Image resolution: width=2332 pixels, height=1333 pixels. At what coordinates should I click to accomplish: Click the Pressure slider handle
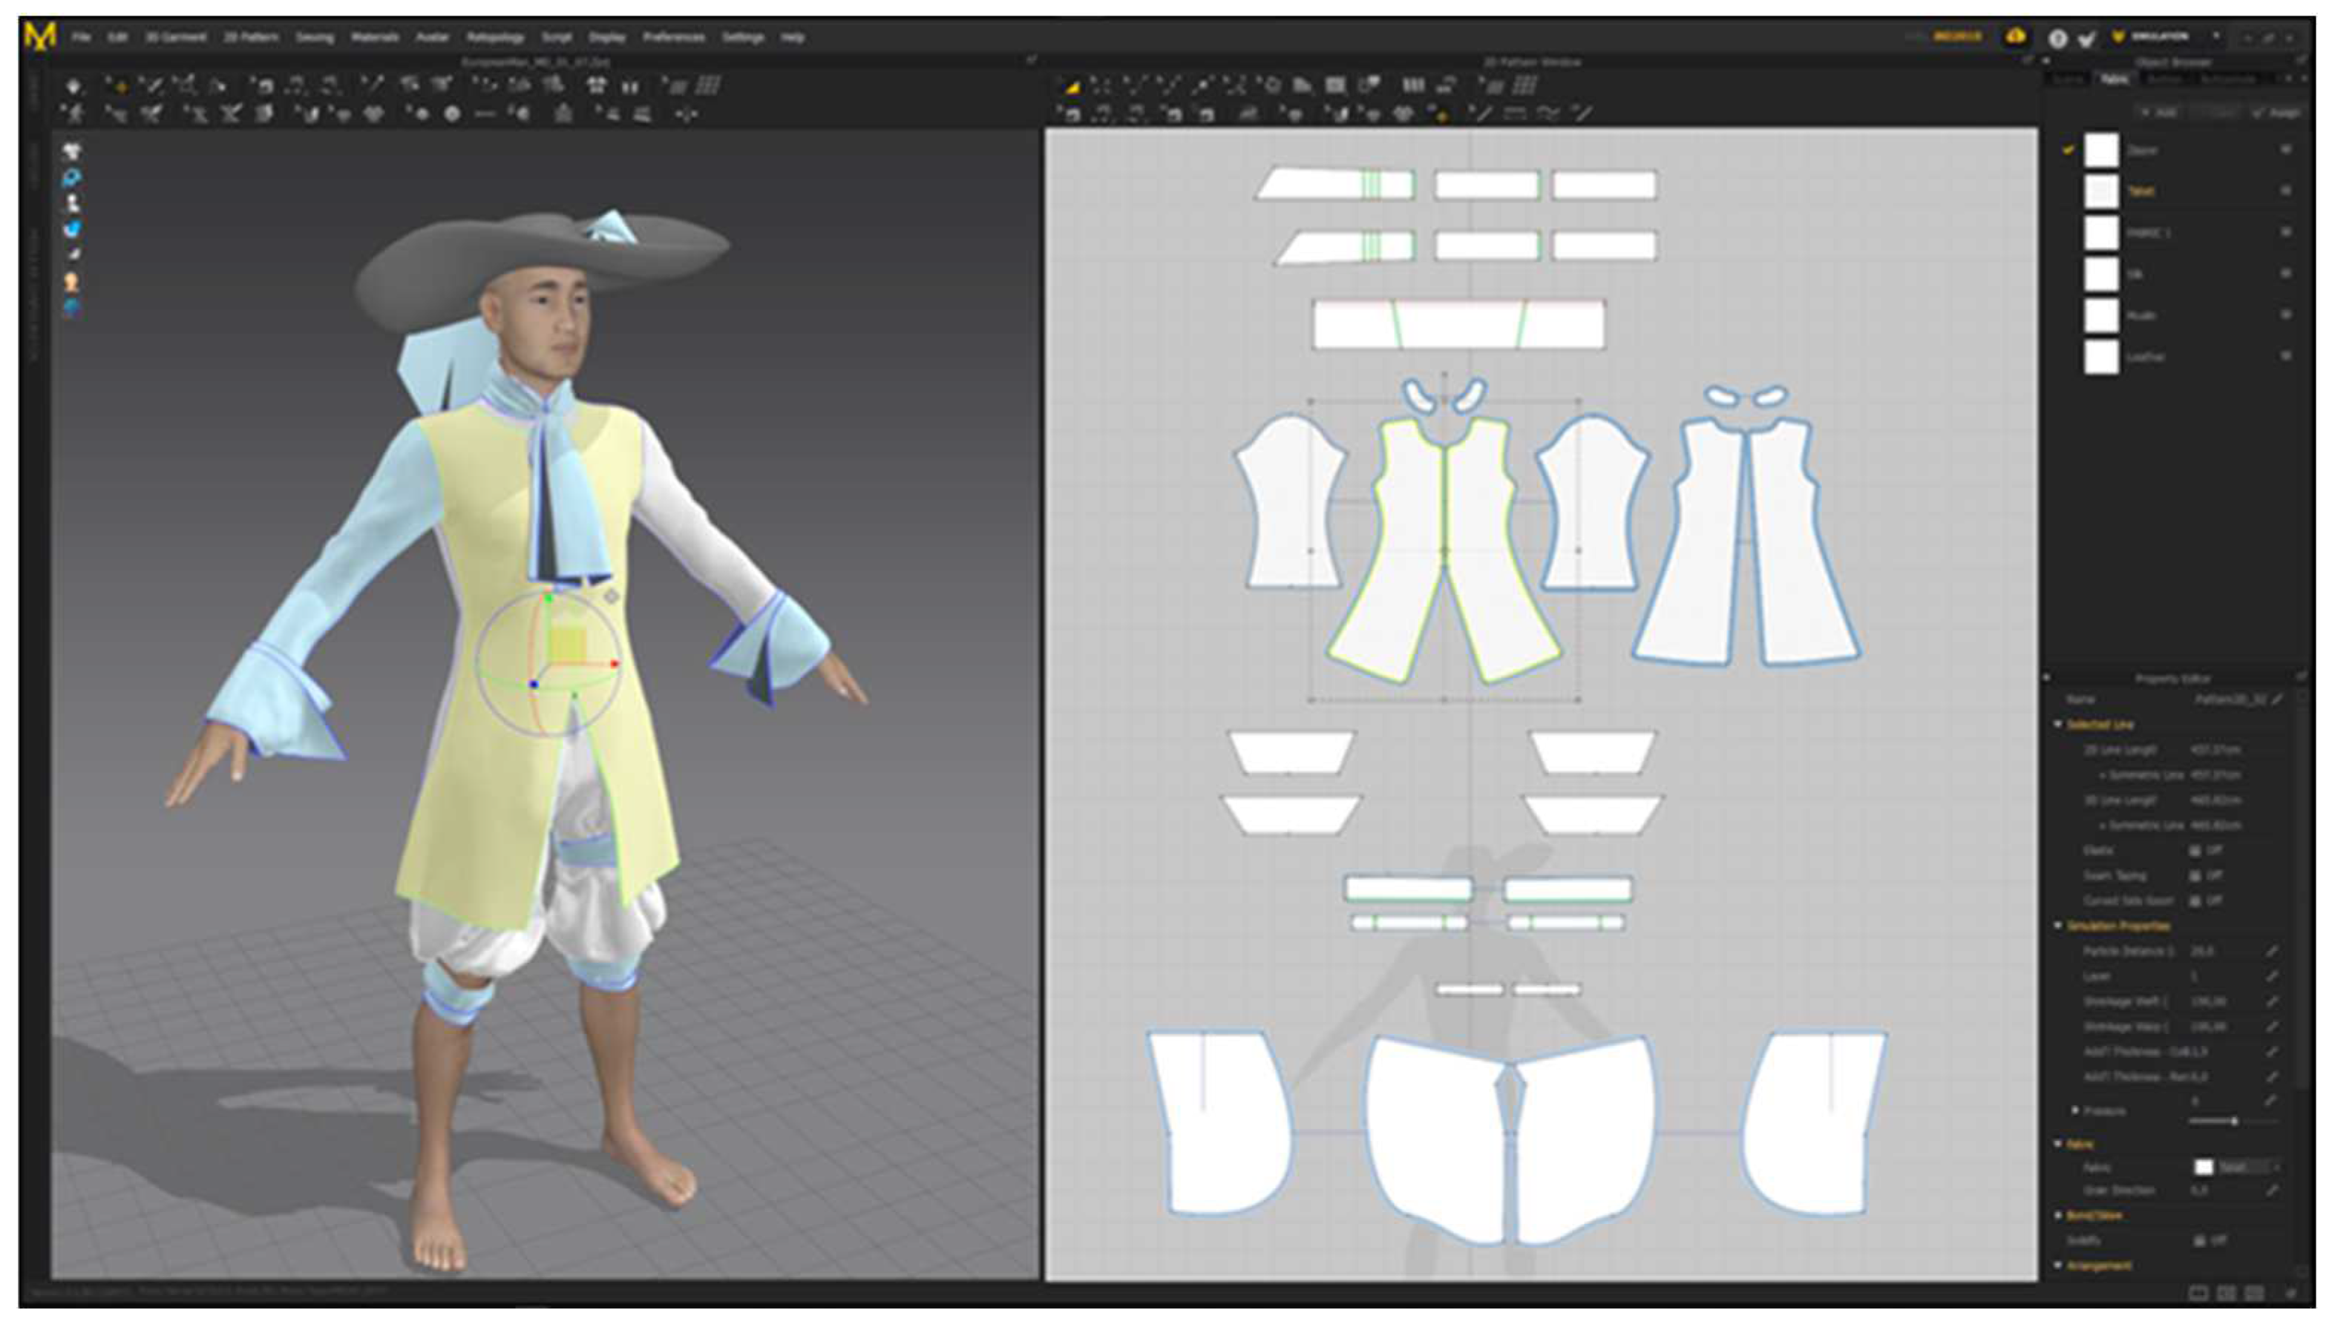2235,1122
